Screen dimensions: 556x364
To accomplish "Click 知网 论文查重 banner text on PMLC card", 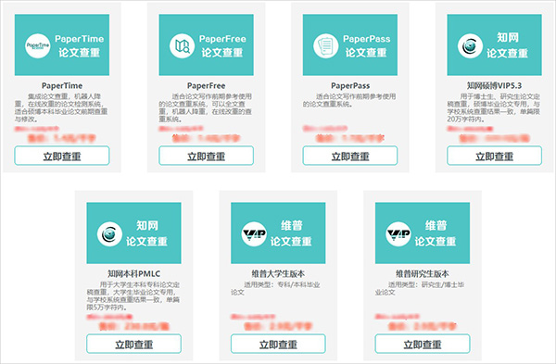I will (x=146, y=233).
